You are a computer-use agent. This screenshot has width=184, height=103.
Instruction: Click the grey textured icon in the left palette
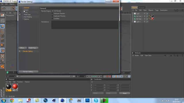tap(2, 21)
